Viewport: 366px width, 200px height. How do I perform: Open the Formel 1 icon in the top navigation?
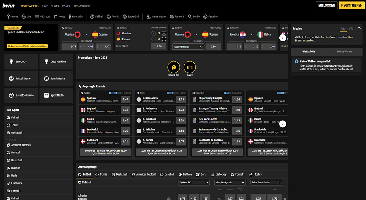click(x=172, y=17)
